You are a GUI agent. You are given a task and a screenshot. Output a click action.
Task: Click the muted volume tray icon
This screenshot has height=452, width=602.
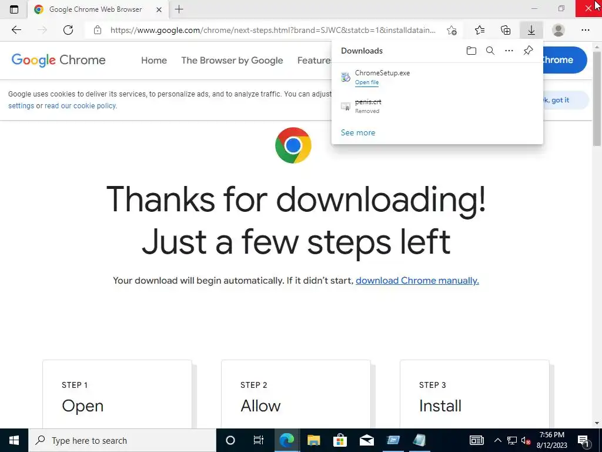[526, 441]
